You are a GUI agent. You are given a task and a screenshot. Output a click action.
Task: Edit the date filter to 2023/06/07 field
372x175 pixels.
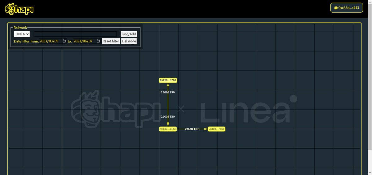pos(87,41)
